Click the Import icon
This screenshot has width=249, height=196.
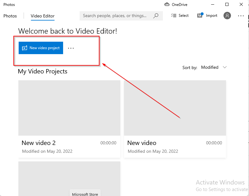pyautogui.click(x=200, y=16)
